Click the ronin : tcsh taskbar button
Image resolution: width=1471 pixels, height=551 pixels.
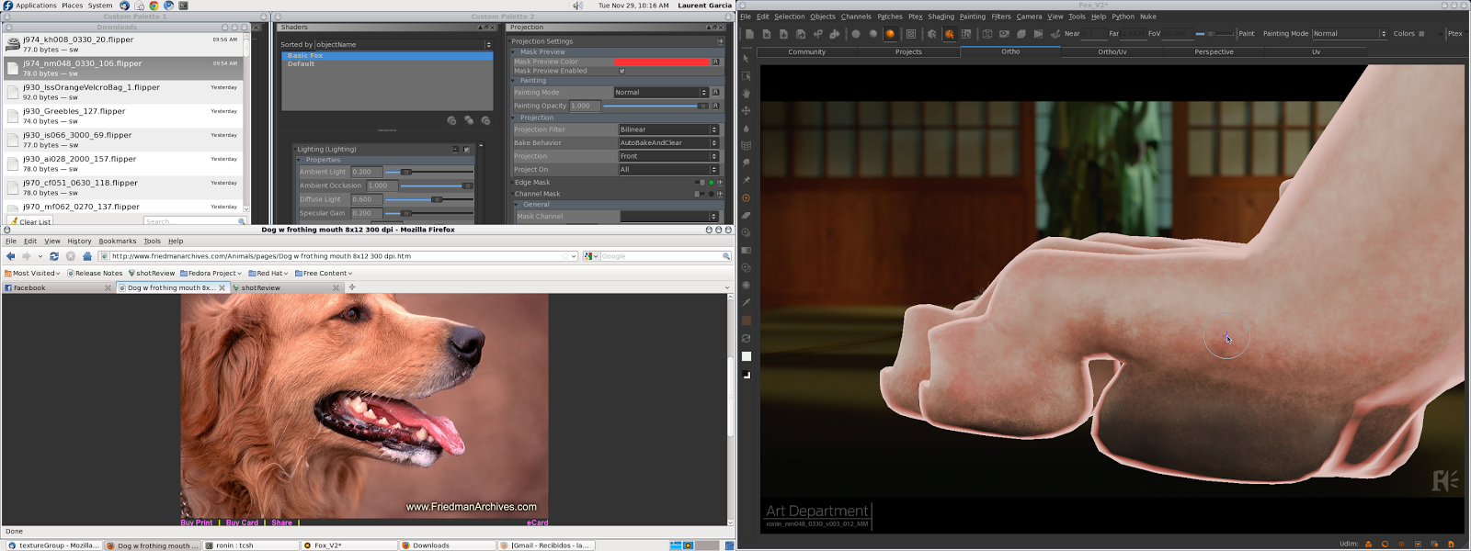pyautogui.click(x=250, y=545)
